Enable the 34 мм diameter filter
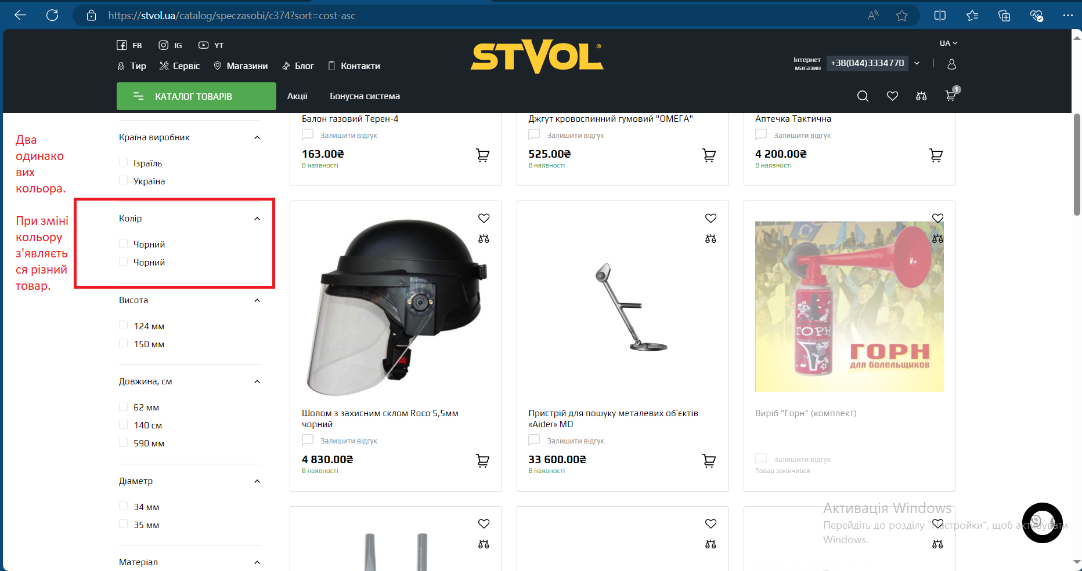 (123, 507)
